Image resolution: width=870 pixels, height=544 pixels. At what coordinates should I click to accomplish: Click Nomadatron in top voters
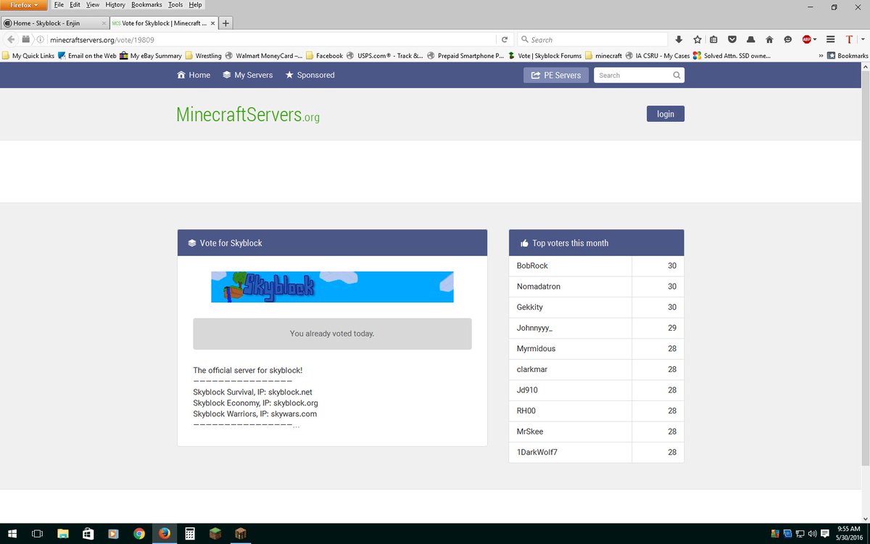[538, 287]
